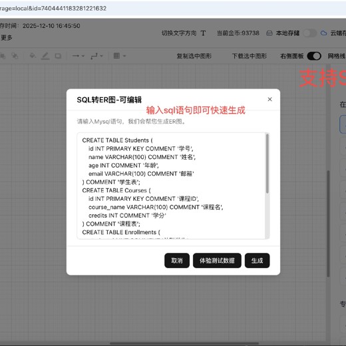Click 切换文字方向 T icon
The image size is (346, 346).
tap(203, 33)
